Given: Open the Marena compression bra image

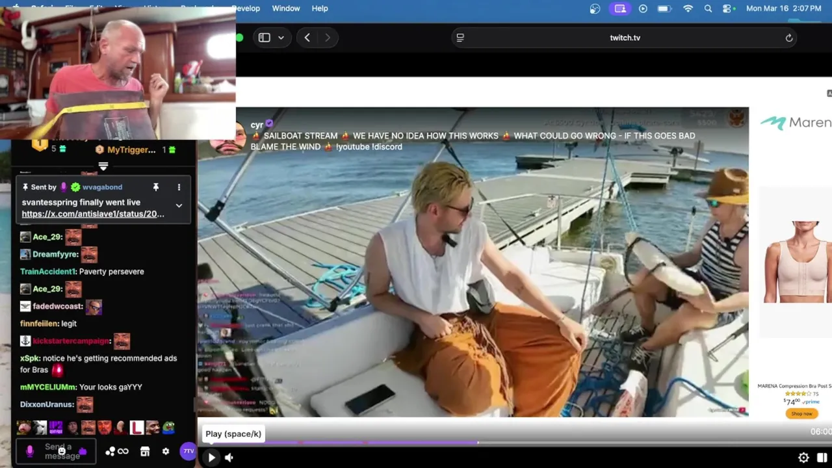Looking at the screenshot, I should [797, 261].
